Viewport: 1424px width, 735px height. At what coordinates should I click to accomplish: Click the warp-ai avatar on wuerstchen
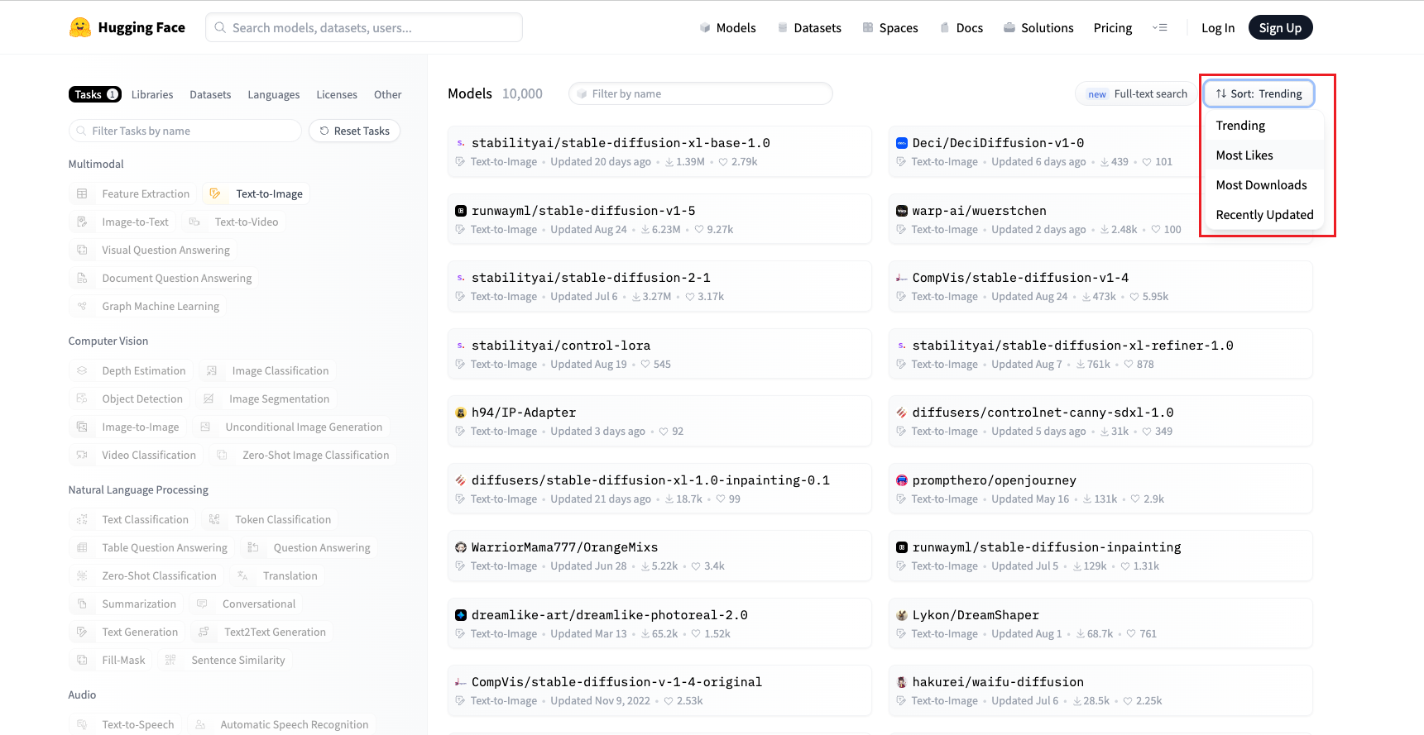902,211
